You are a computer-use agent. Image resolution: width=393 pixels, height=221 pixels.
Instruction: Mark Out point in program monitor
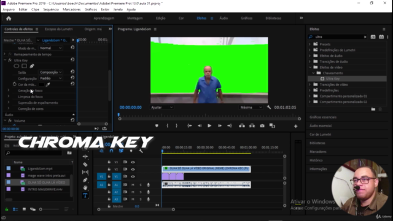176,126
